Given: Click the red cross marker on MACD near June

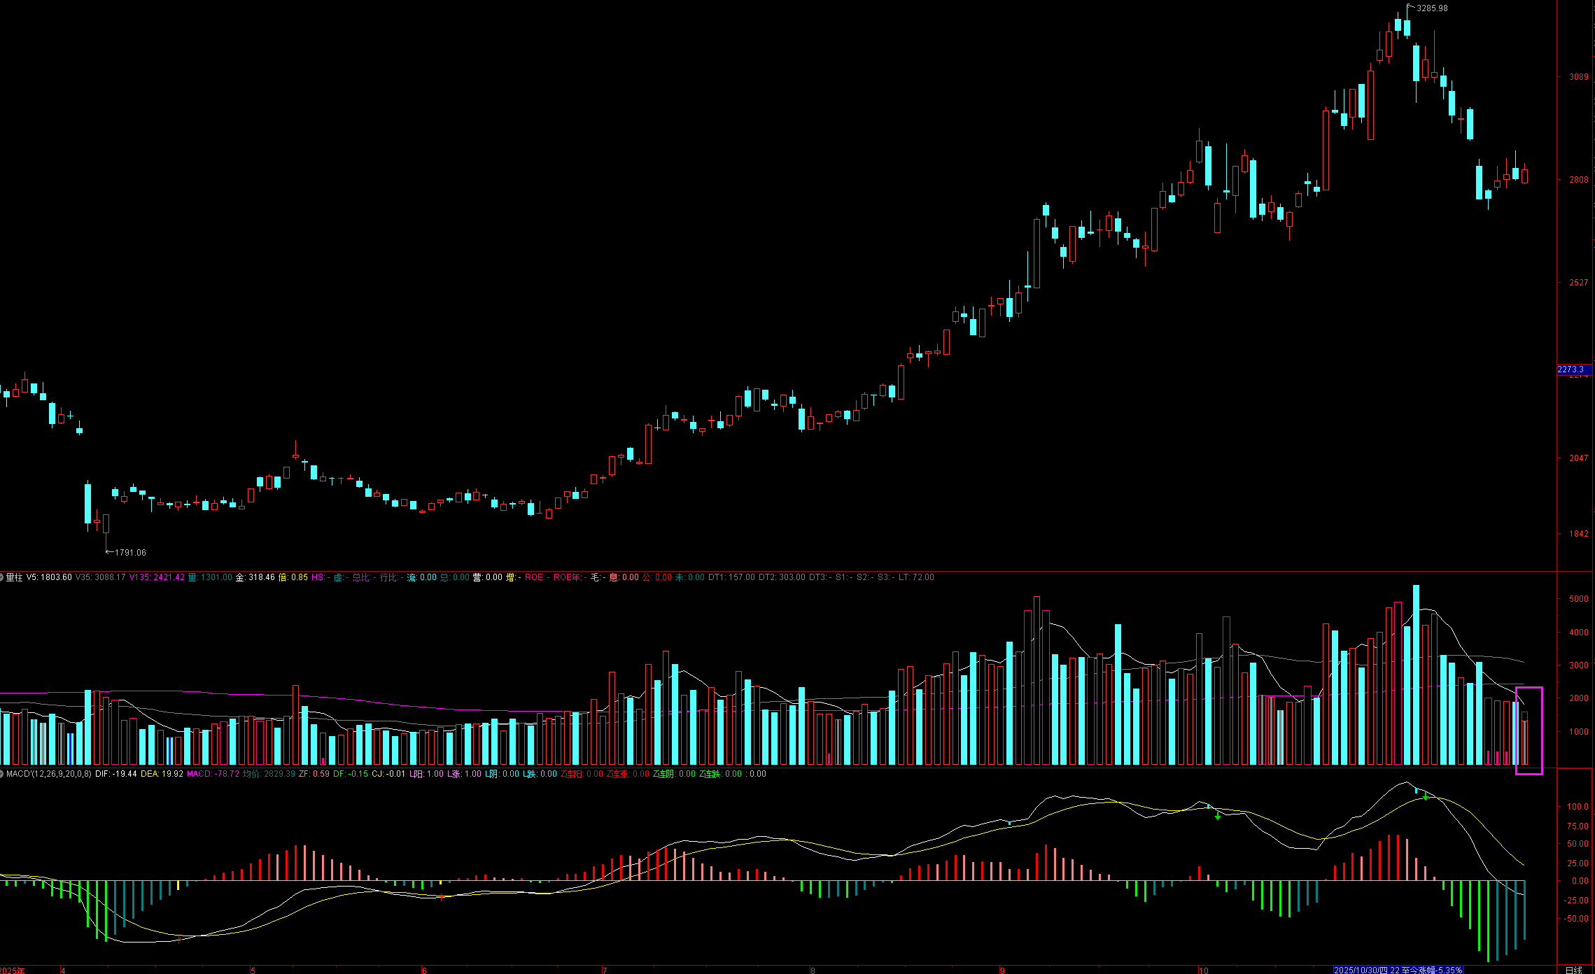Looking at the screenshot, I should pos(441,897).
